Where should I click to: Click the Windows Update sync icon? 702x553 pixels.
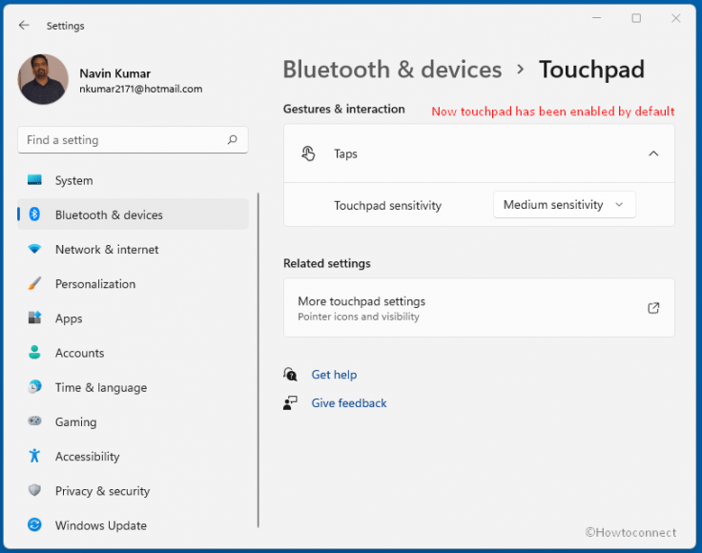34,524
